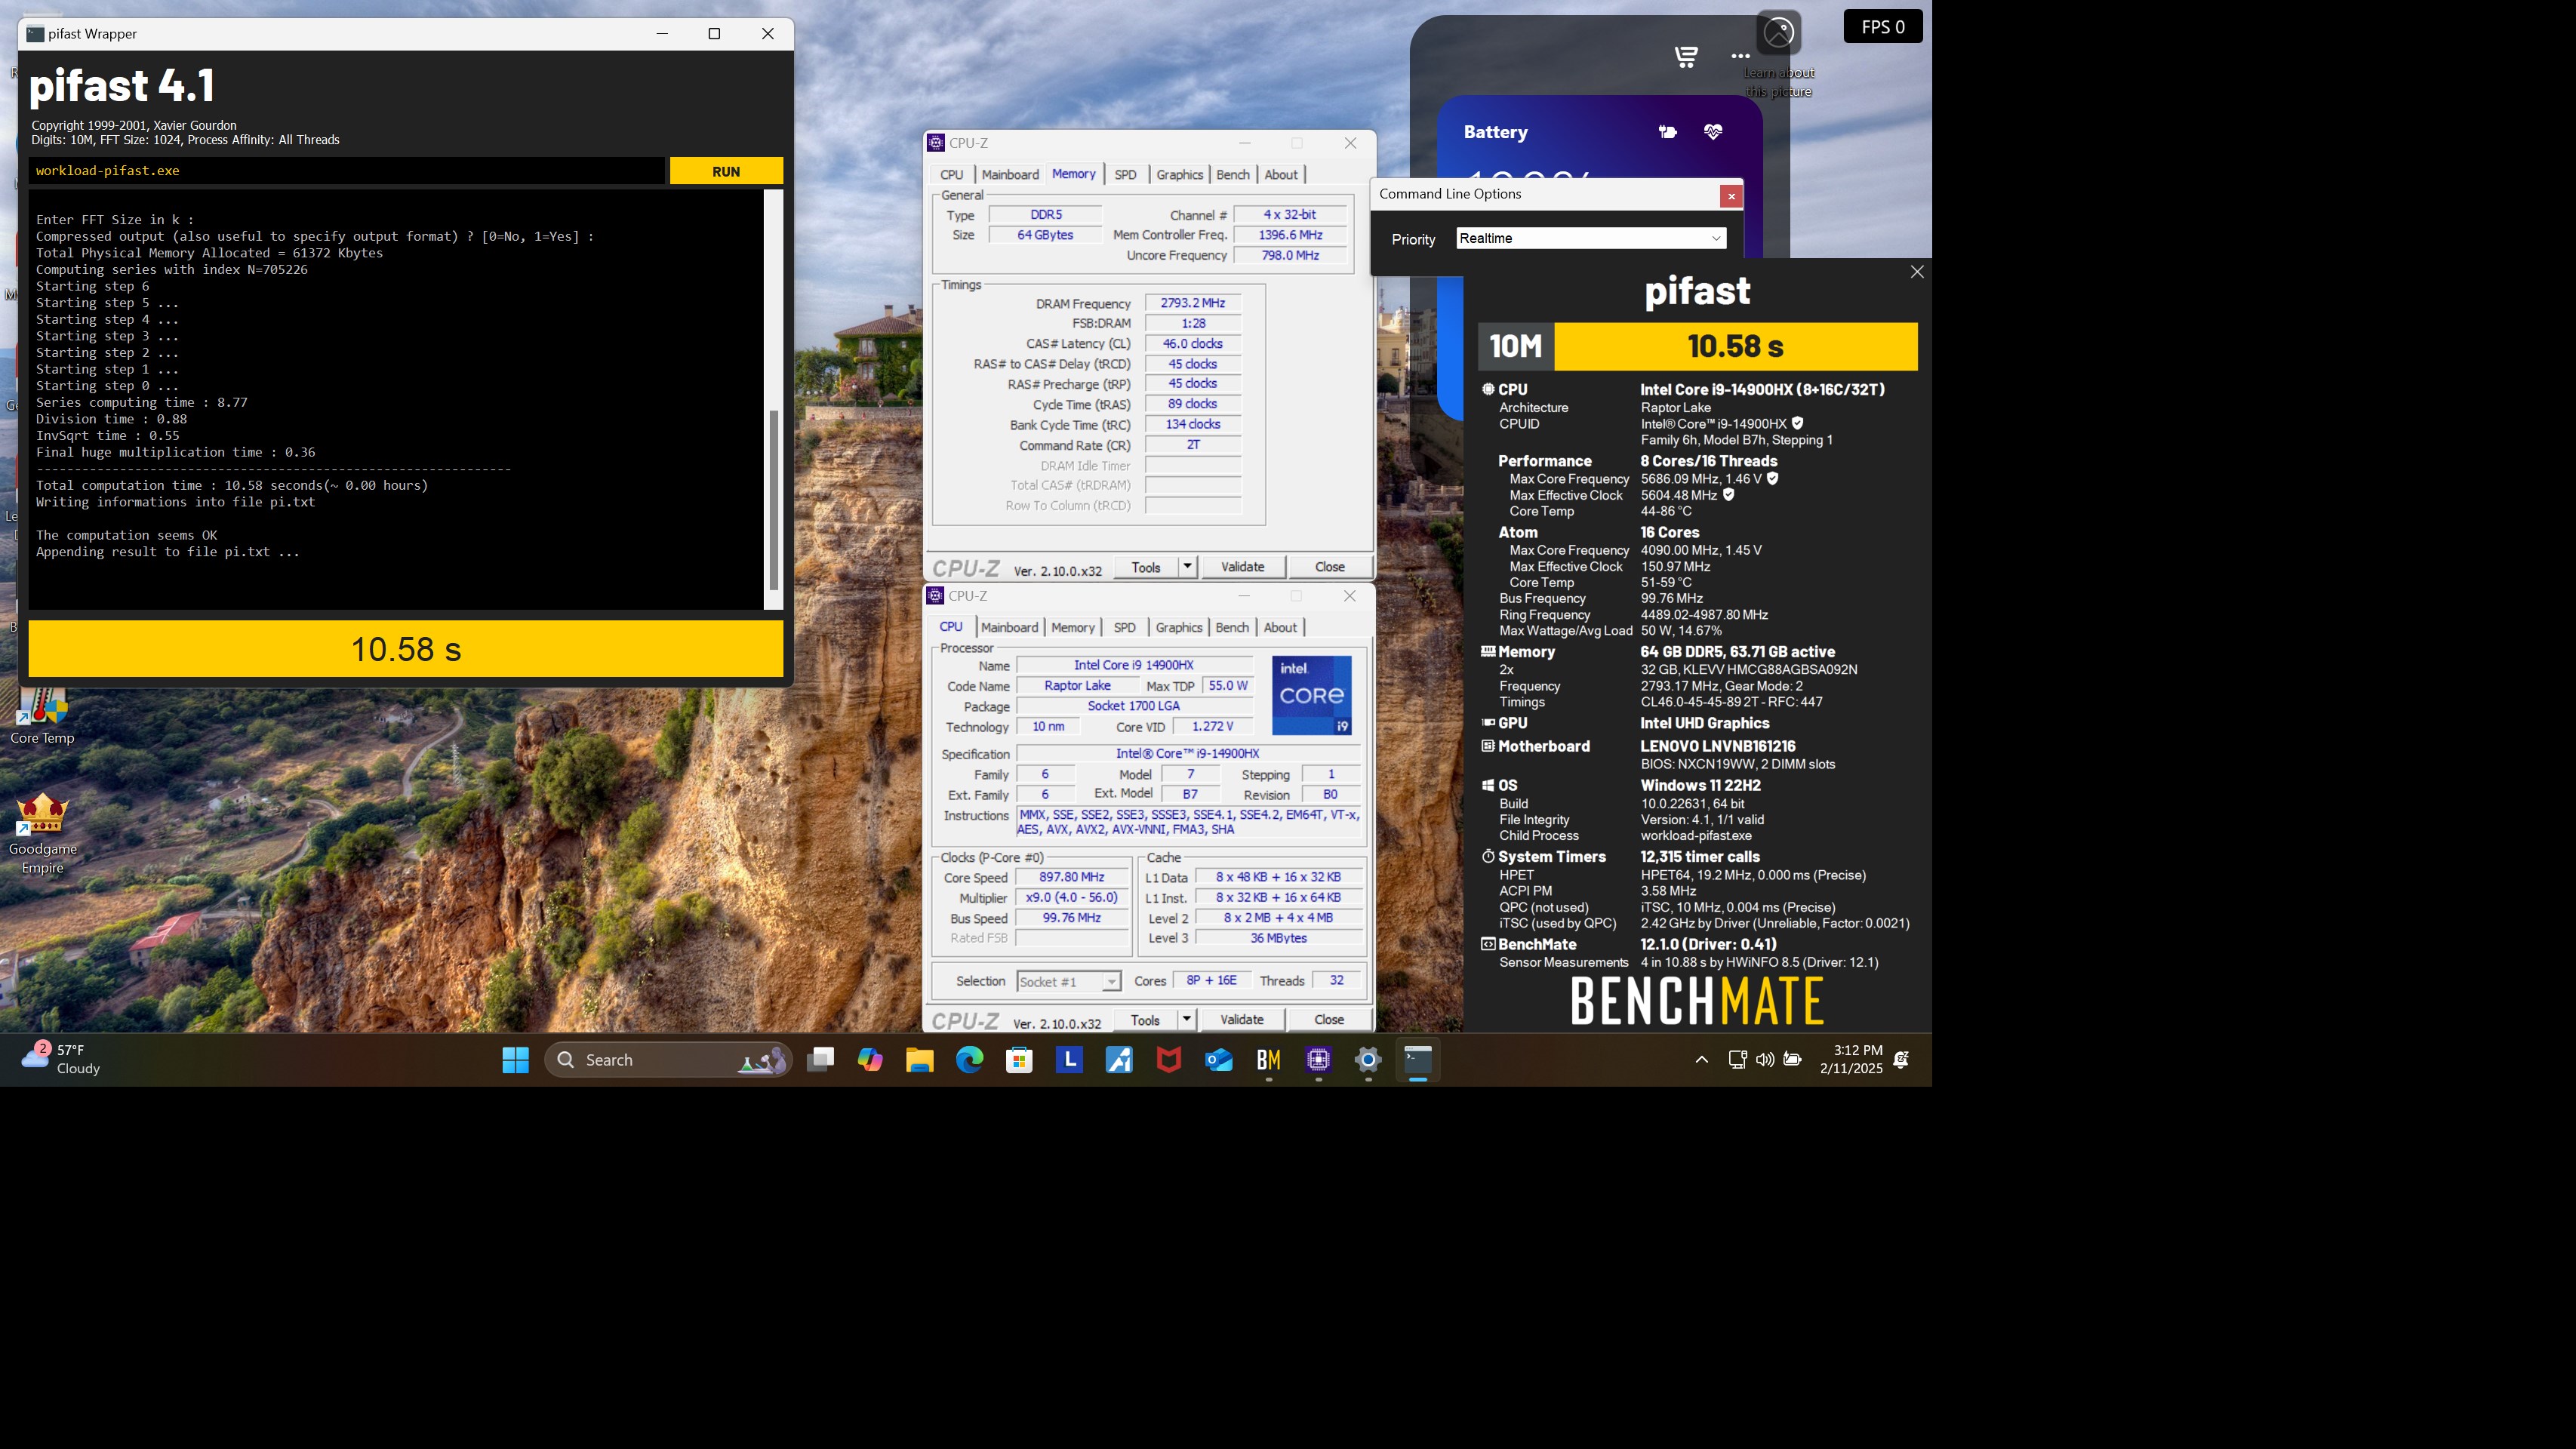Click the network icon in the system tray
Screen dimensions: 2576x1449
(1737, 1060)
